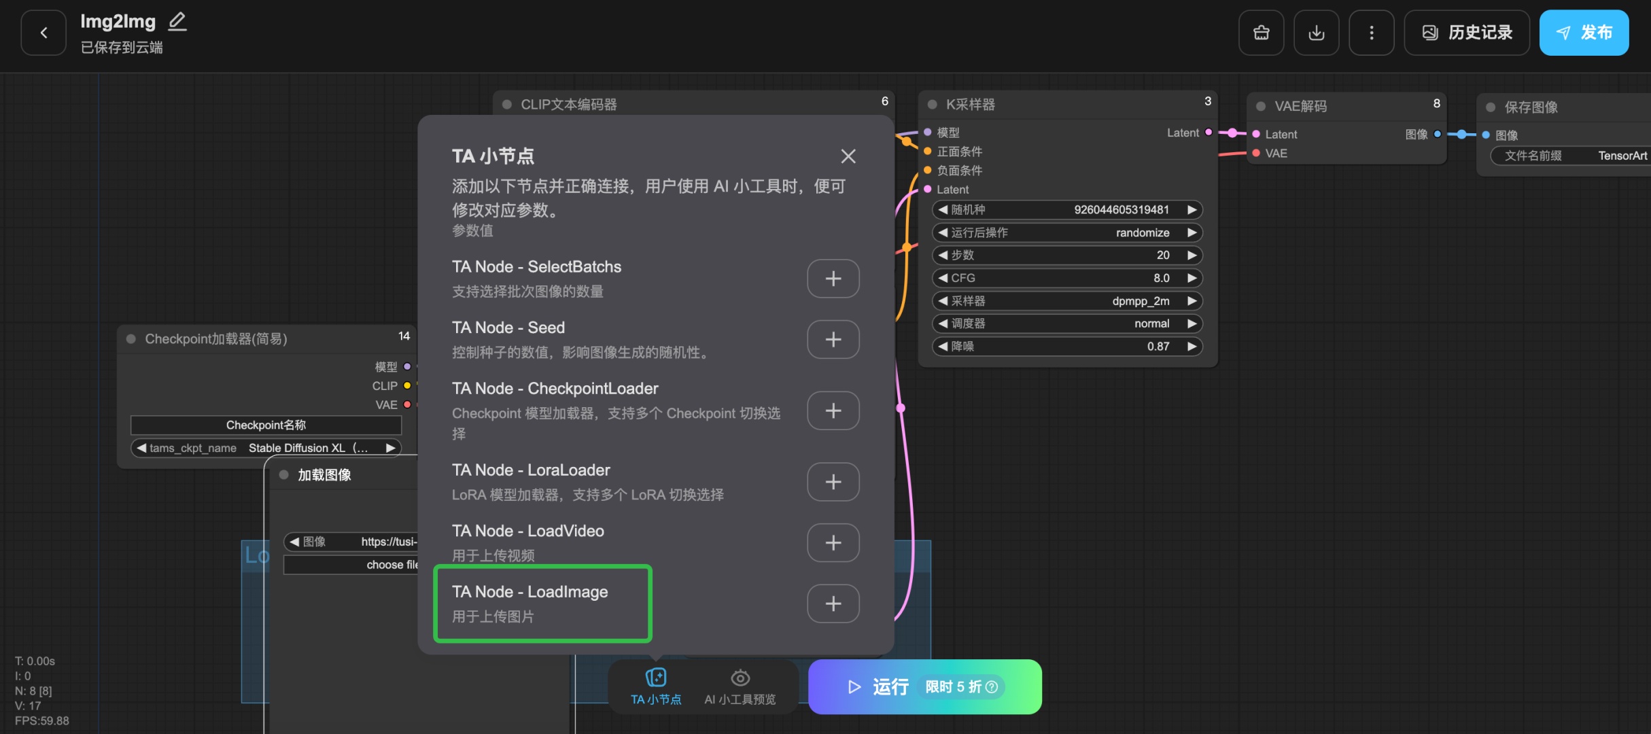The height and width of the screenshot is (734, 1651).
Task: Open the toolbox icon in header
Action: [1261, 33]
